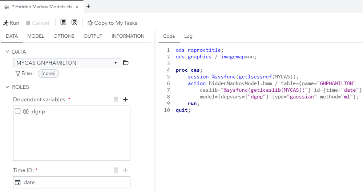The height and width of the screenshot is (192, 363).
Task: Switch to the MODEL tab
Action: coord(36,36)
